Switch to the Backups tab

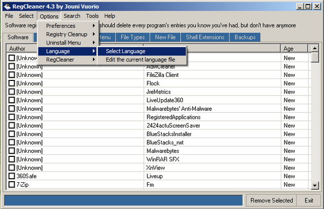click(245, 37)
